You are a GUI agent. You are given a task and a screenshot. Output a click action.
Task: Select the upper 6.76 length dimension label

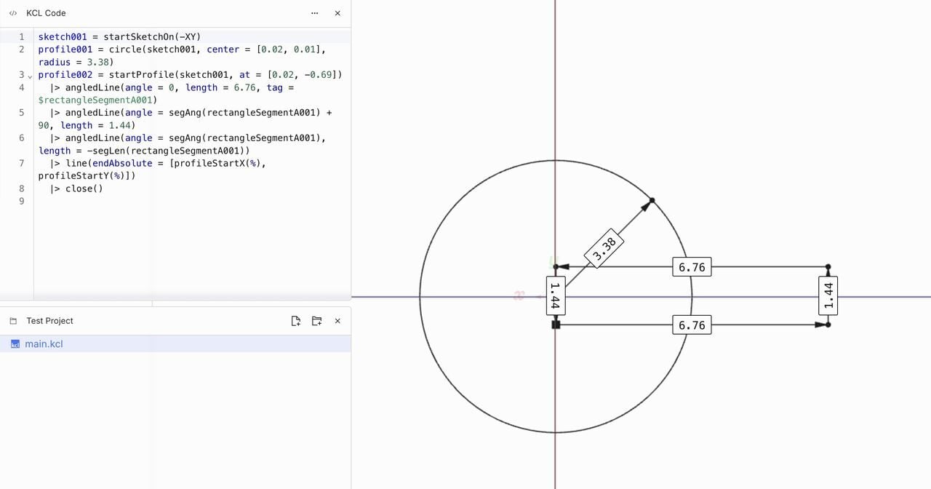point(691,267)
